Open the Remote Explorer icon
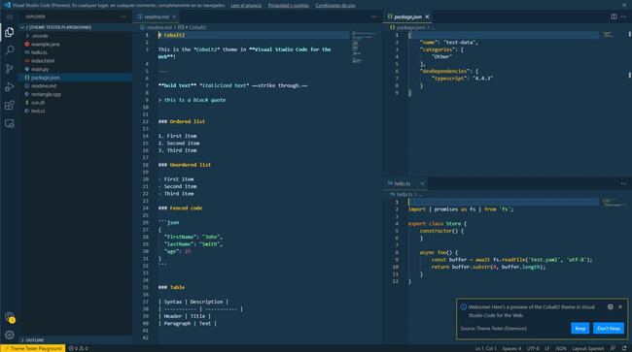This screenshot has height=352, width=632. (10, 124)
